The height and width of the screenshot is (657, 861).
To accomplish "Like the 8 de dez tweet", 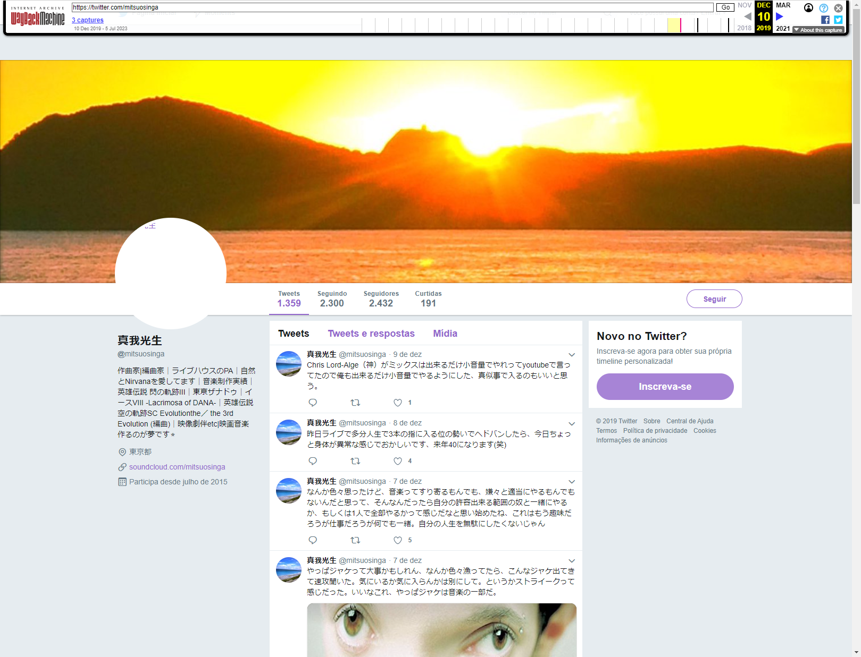I will pos(398,461).
